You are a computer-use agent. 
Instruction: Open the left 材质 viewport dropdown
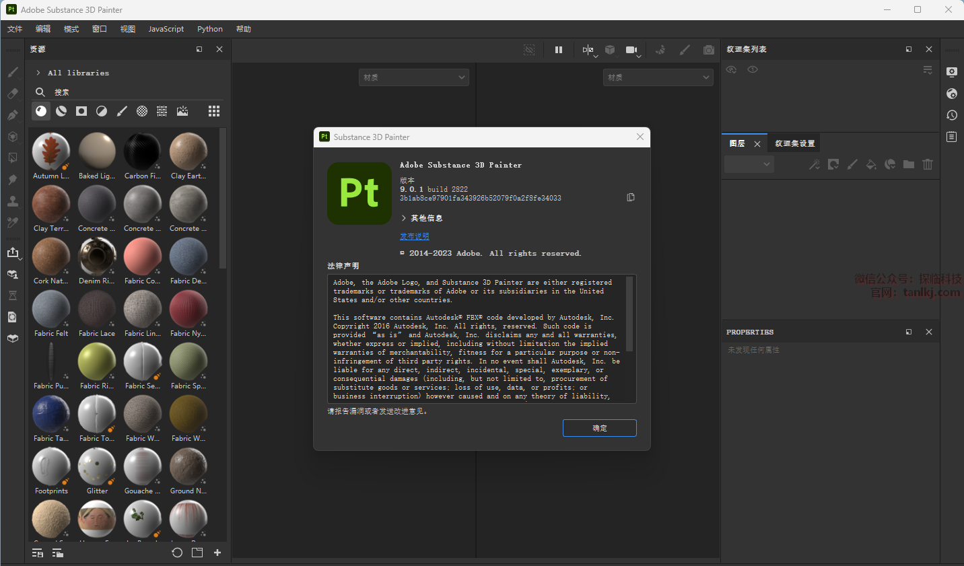click(414, 77)
